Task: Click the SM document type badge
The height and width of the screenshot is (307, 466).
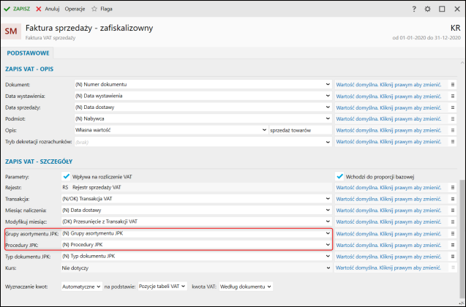Action: pos(12,32)
